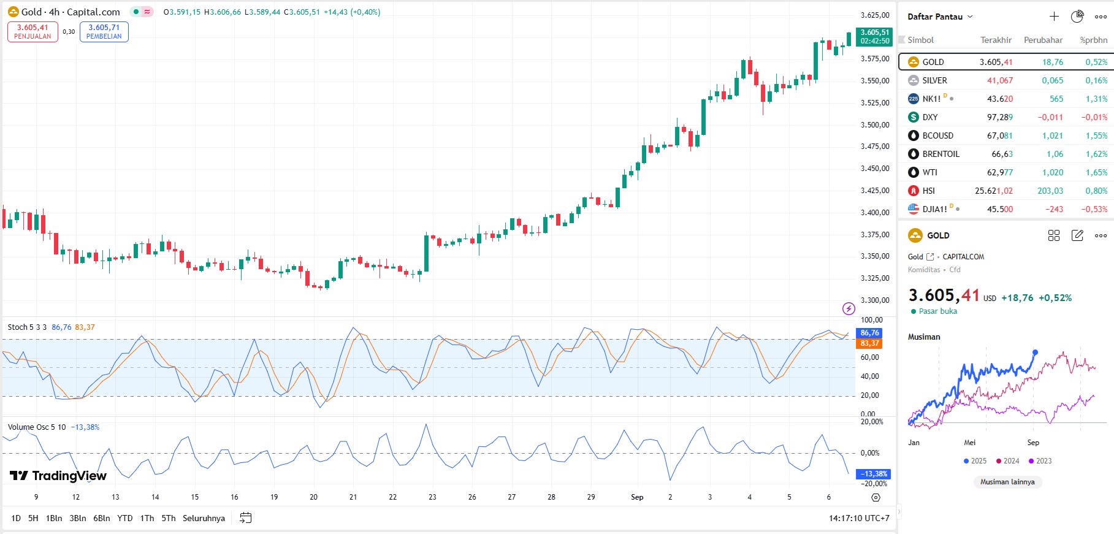Open the note edit icon in GOLD details
This screenshot has height=534, width=1114.
[x=1077, y=235]
